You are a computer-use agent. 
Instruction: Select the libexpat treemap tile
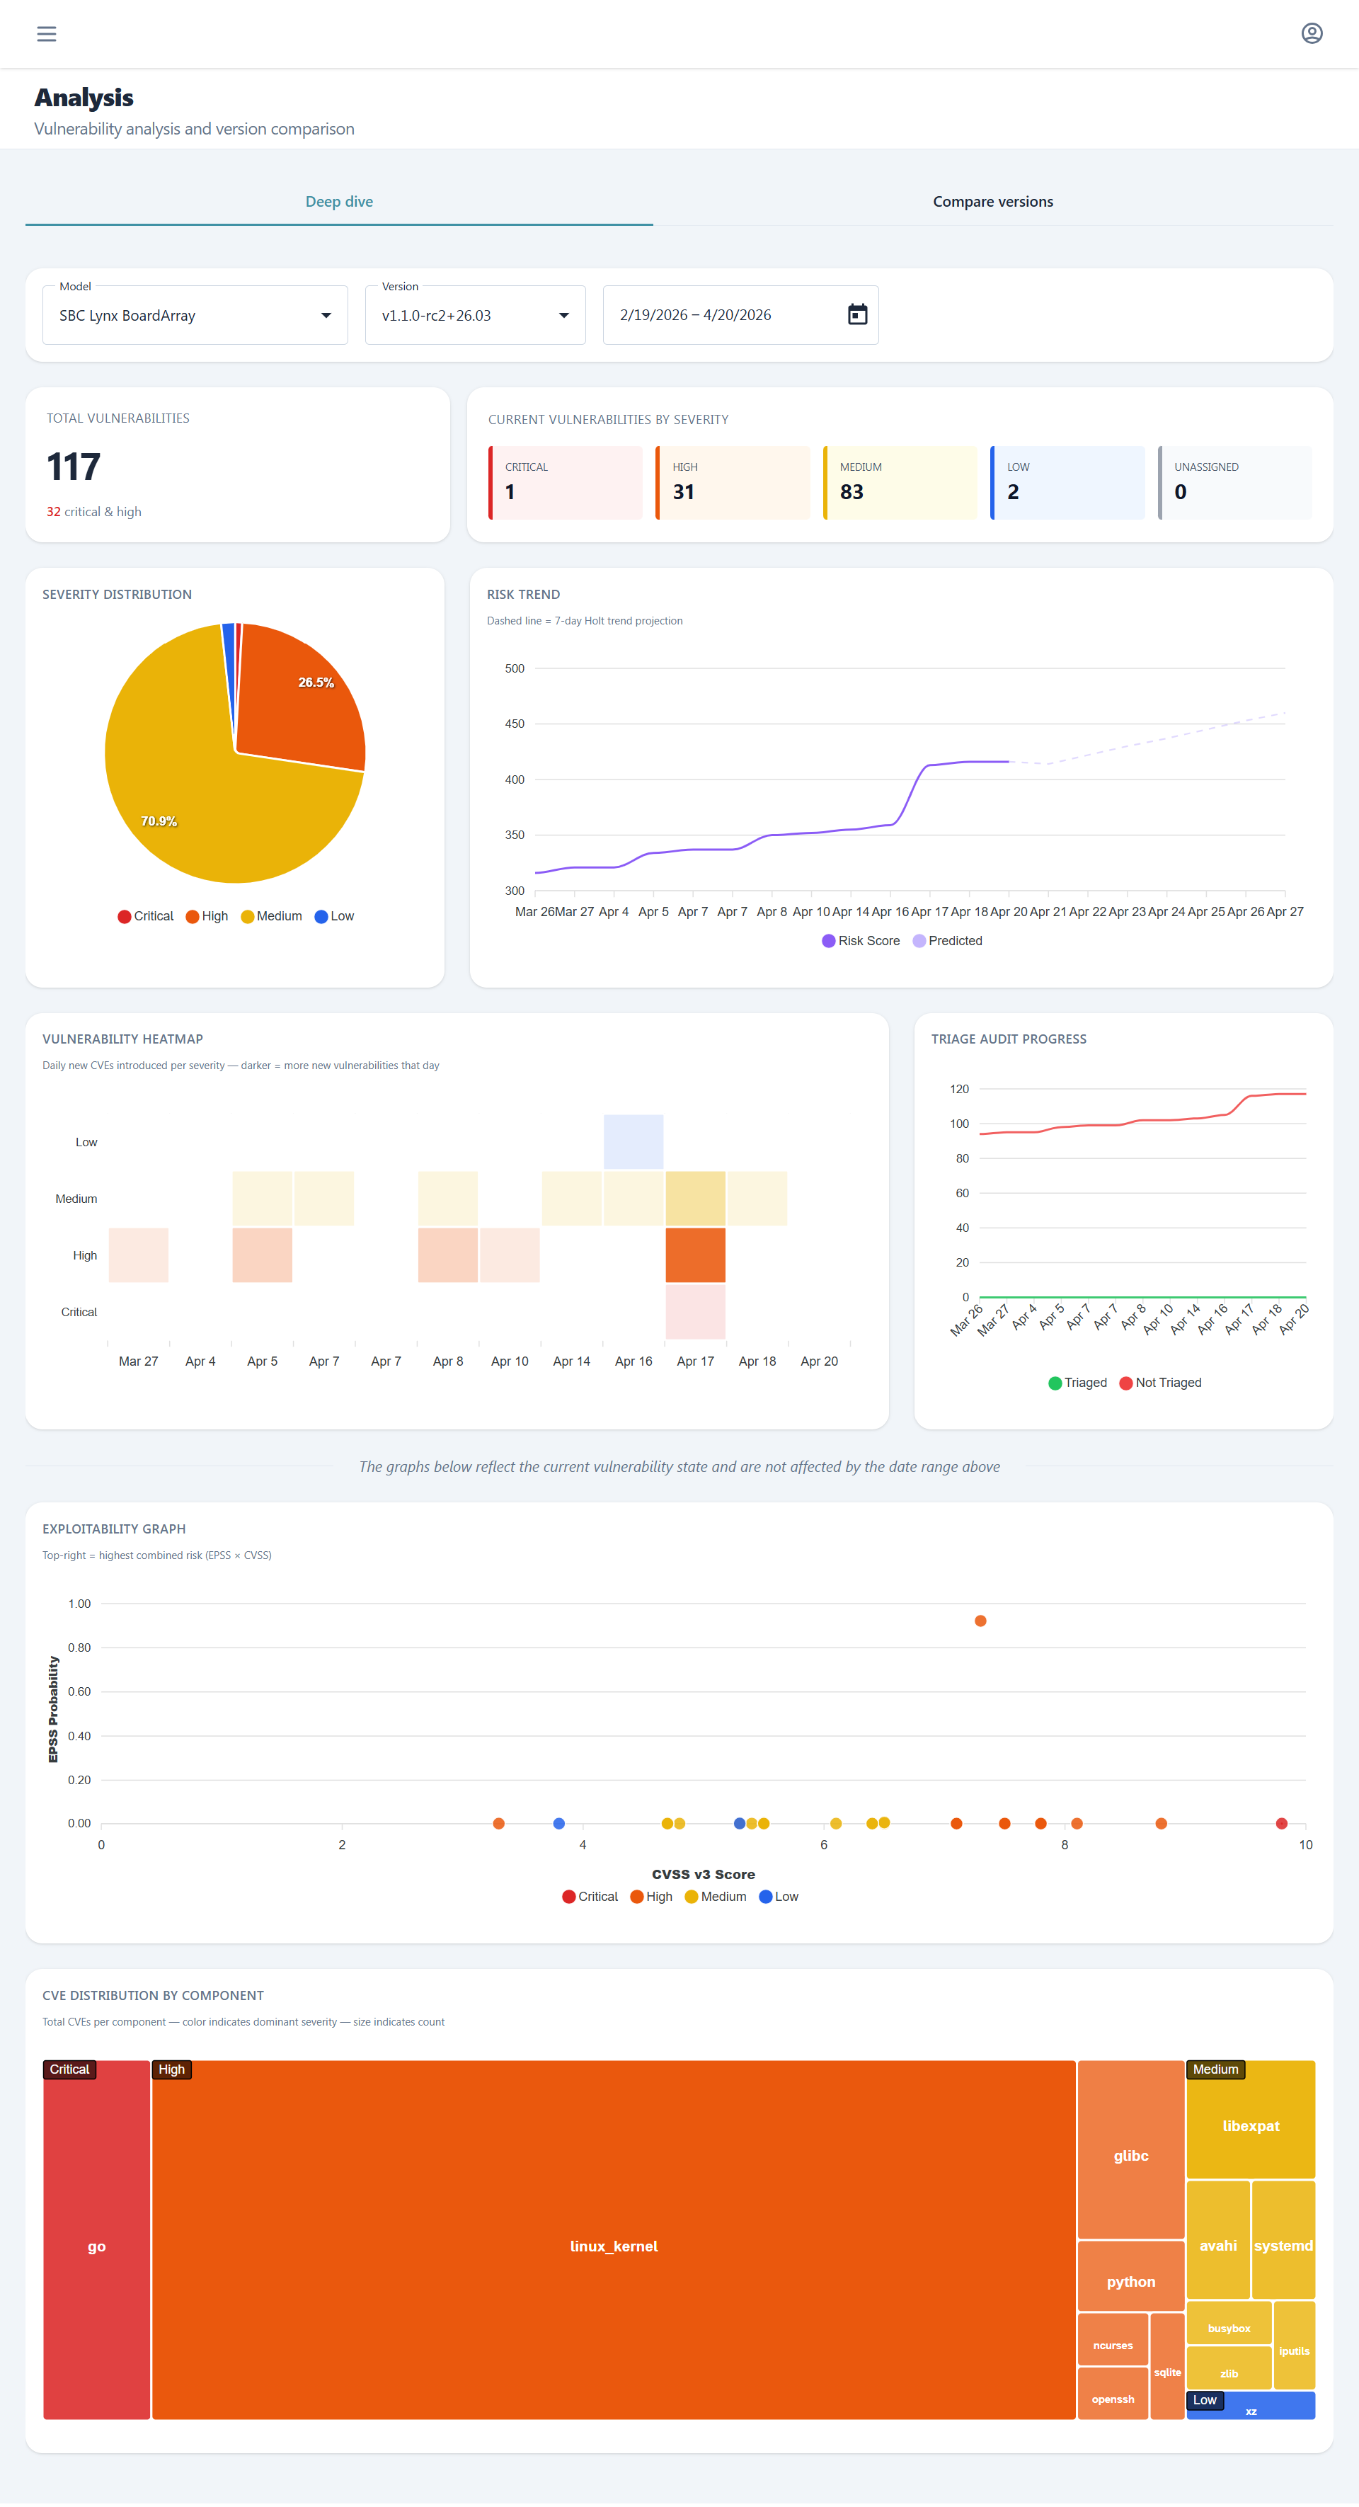click(x=1250, y=2125)
